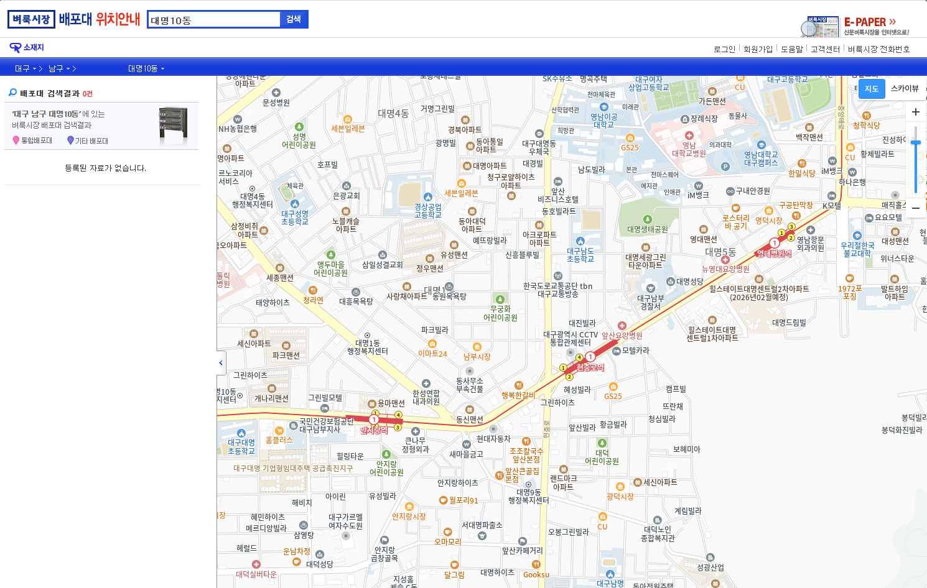Click the 등록된 자료가 없습니다 message

point(105,168)
